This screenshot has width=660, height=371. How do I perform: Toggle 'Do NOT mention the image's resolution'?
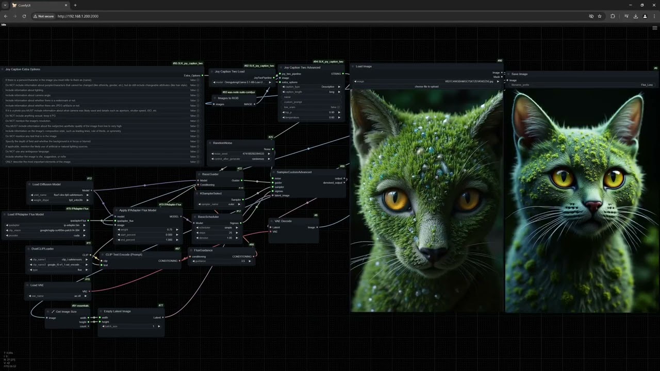[x=102, y=121]
